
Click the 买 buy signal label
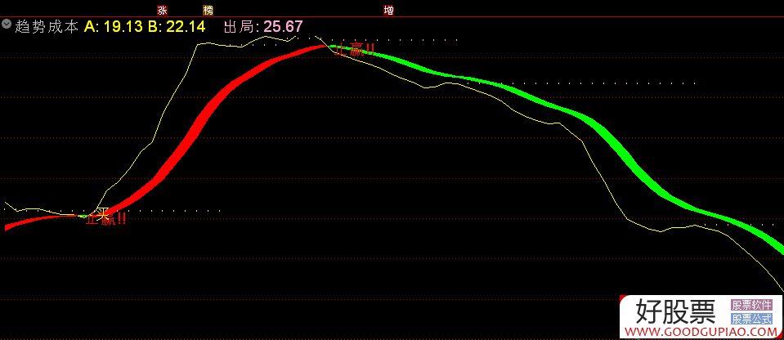coord(103,213)
